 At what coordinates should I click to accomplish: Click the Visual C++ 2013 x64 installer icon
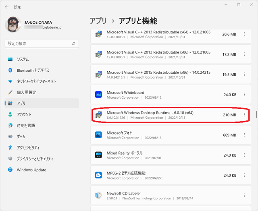[98, 34]
